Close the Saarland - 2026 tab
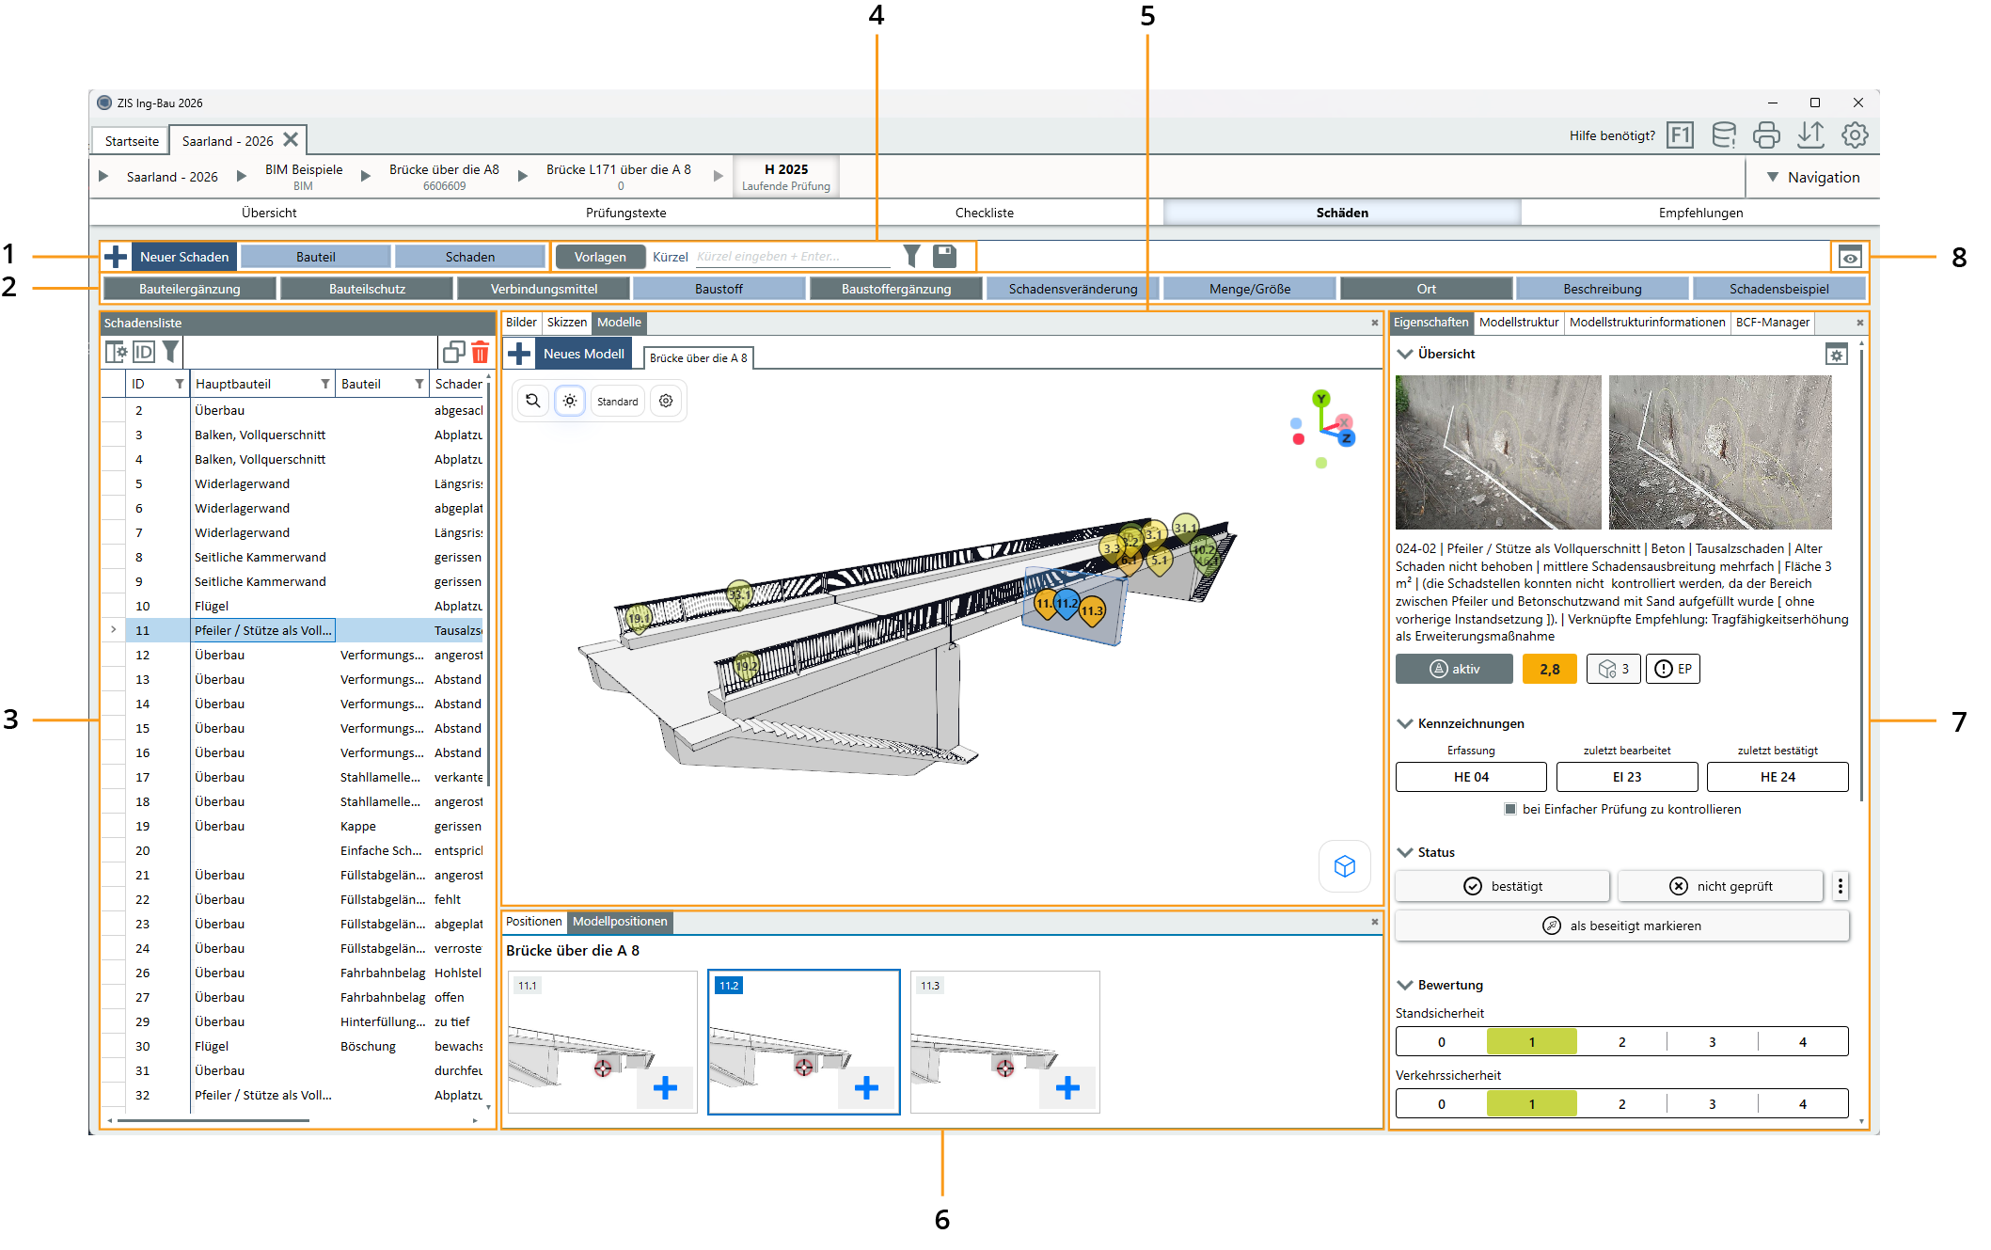The height and width of the screenshot is (1250, 1991). 291,140
